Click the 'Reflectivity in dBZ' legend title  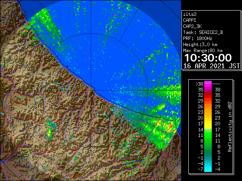(x=230, y=127)
